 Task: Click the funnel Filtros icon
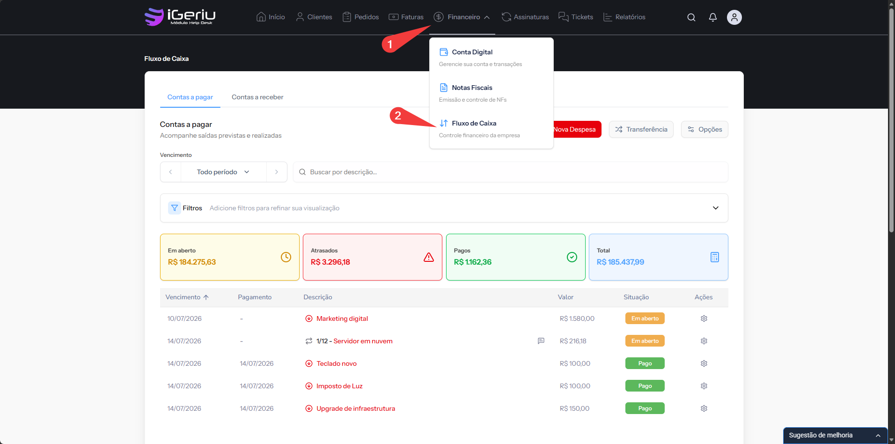pyautogui.click(x=175, y=208)
